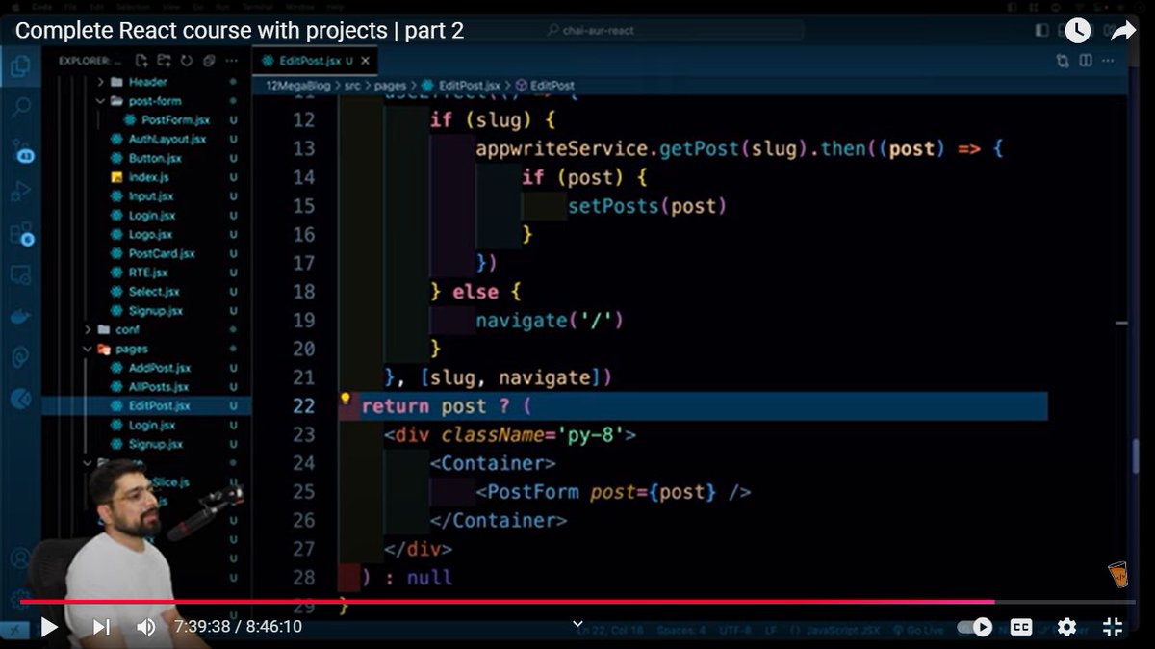Click line 22 return post statement
Image resolution: width=1155 pixels, height=649 pixels.
point(446,406)
